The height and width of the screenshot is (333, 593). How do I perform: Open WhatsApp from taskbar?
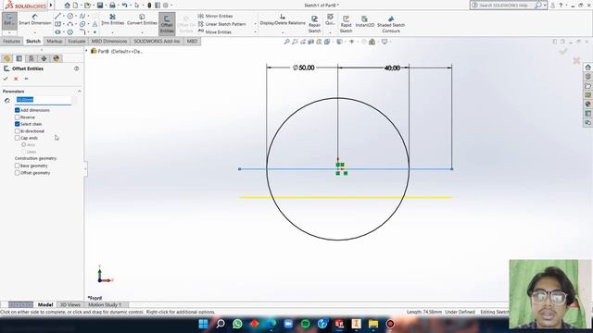coord(237,324)
